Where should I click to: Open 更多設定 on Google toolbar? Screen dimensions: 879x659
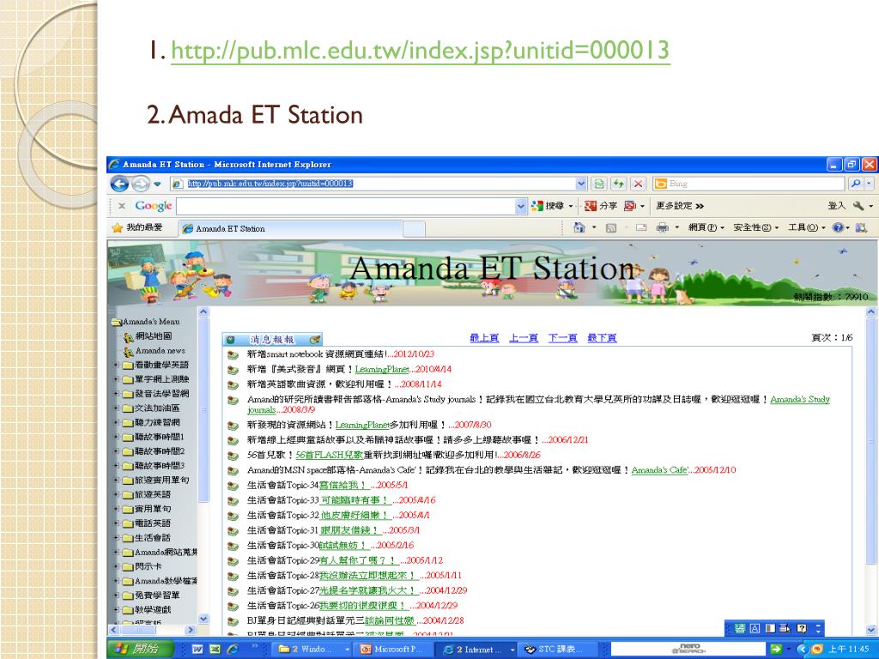point(680,206)
